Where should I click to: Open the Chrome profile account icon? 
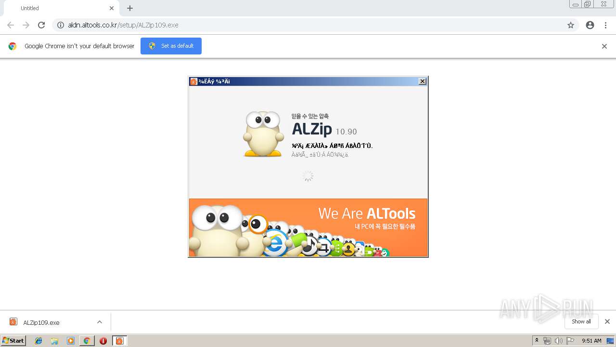(x=590, y=25)
